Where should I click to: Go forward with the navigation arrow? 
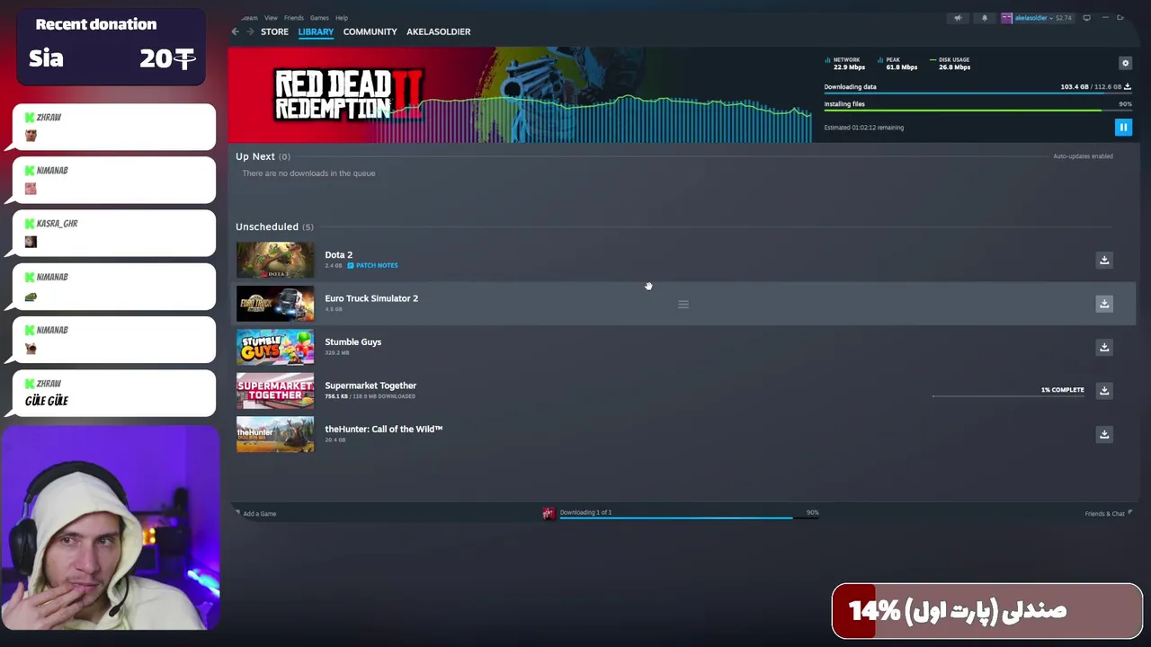(x=250, y=31)
